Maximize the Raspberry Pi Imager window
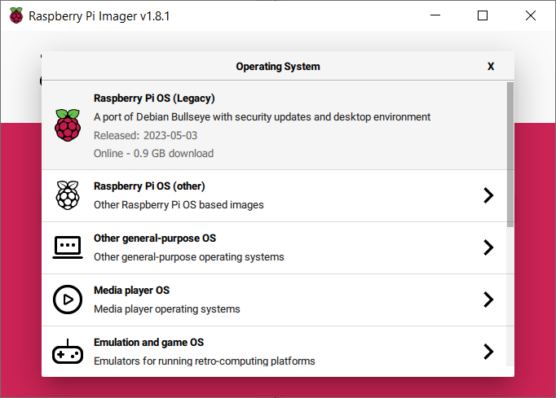Image resolution: width=556 pixels, height=398 pixels. 483,15
